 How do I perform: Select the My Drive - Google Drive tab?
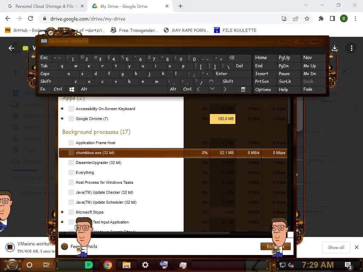tap(130, 6)
